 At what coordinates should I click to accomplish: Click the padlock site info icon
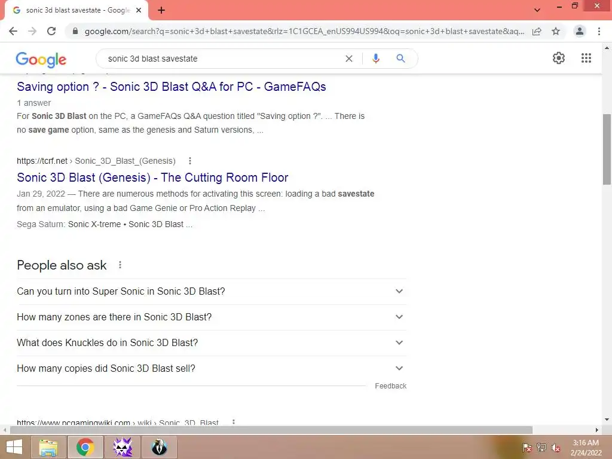(75, 31)
